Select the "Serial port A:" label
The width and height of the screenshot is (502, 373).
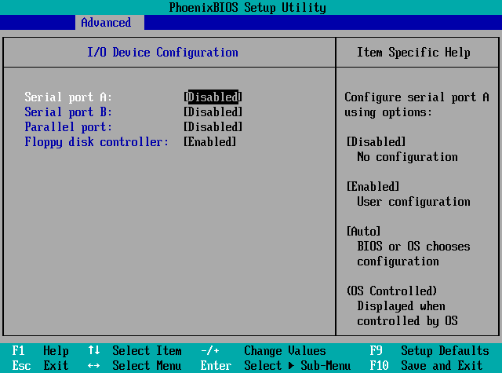coord(68,97)
